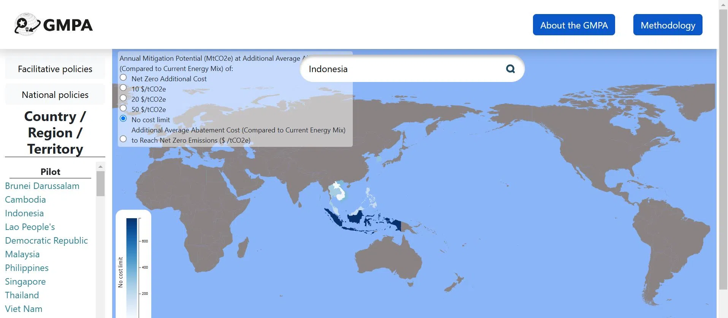Select Net Zero Additional Cost radio
Viewport: 728px width, 318px height.
(x=123, y=78)
